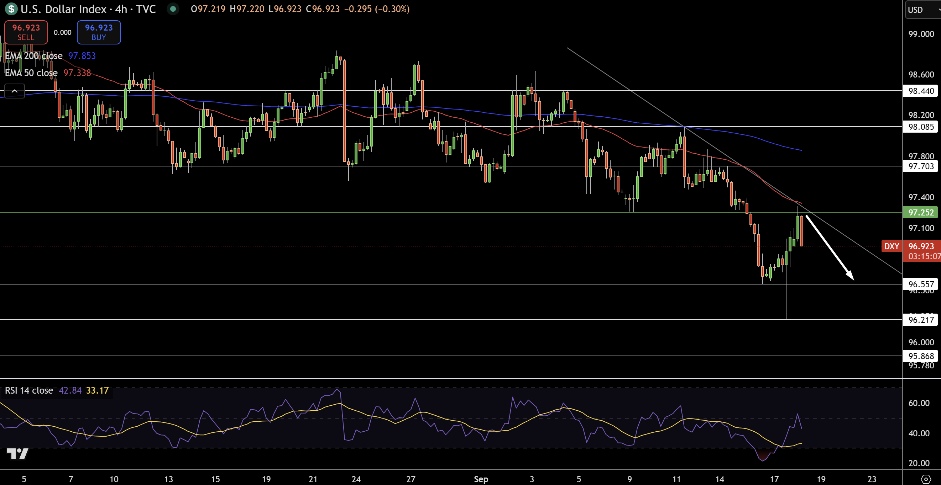Select the EMA 50 close indicator label

coord(31,73)
